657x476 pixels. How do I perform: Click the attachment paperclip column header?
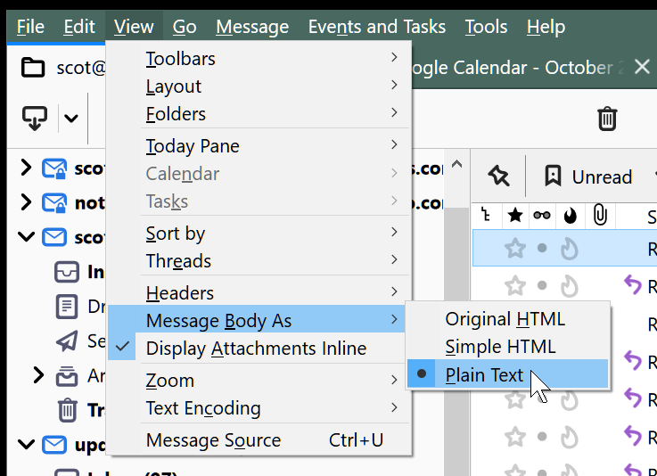(600, 216)
